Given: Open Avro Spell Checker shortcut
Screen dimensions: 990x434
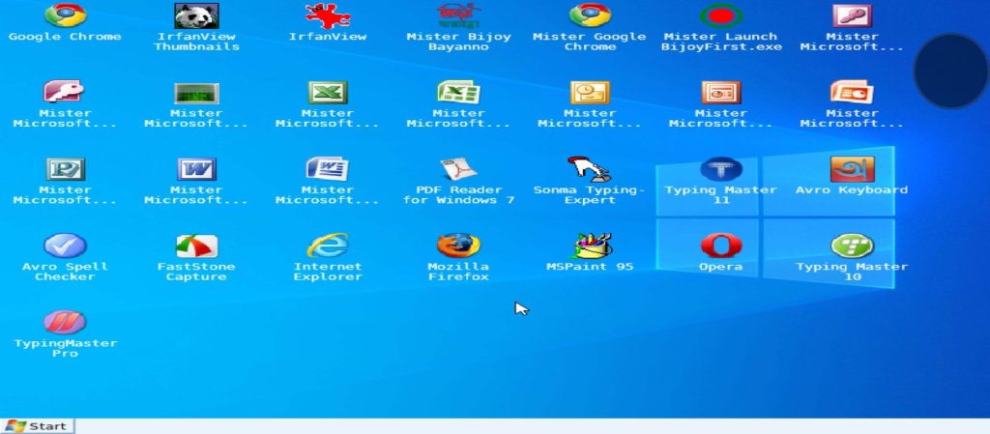Looking at the screenshot, I should click(65, 246).
